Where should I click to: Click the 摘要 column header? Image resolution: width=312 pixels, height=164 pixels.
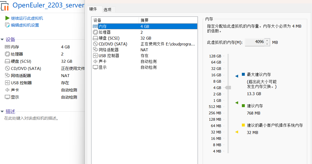[168, 20]
